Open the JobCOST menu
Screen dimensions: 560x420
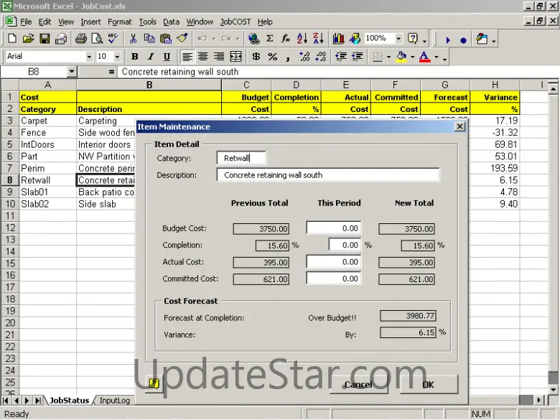(236, 22)
